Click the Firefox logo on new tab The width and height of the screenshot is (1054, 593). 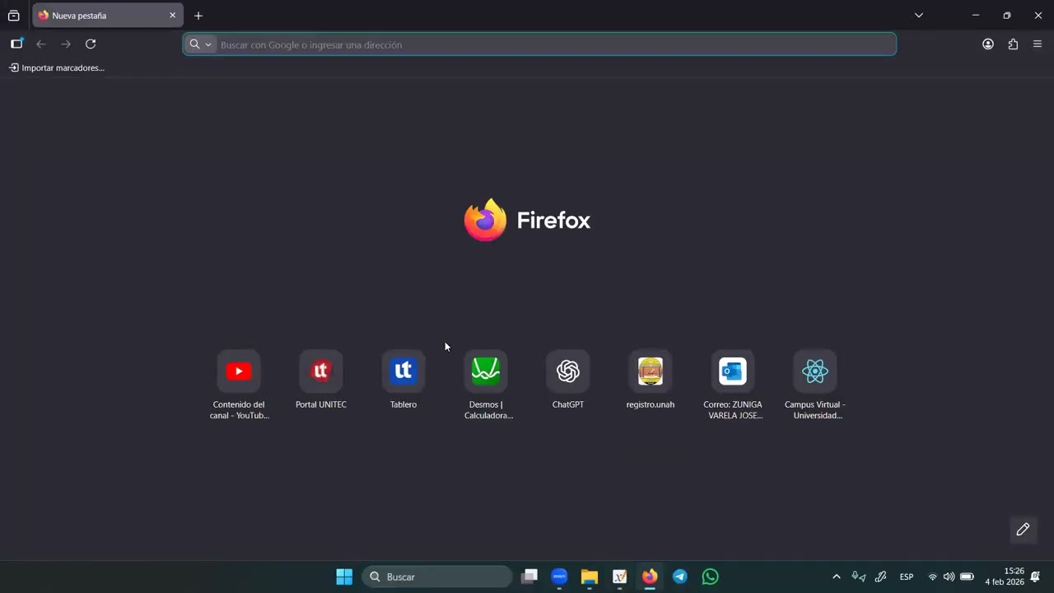click(527, 220)
